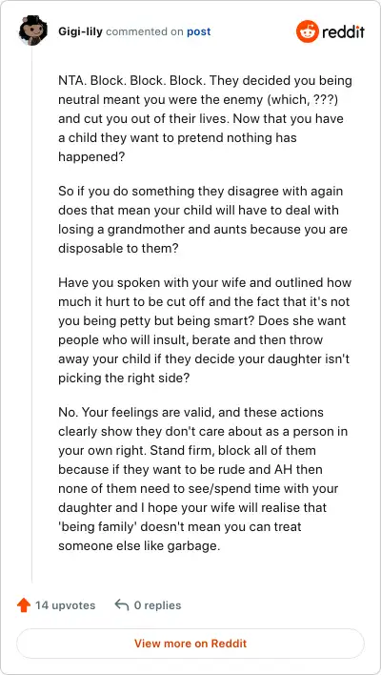Open Gigi-lily's avatar image
The width and height of the screenshot is (381, 675).
(33, 31)
